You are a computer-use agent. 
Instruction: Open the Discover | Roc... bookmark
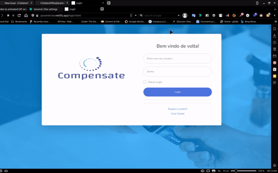183,22
